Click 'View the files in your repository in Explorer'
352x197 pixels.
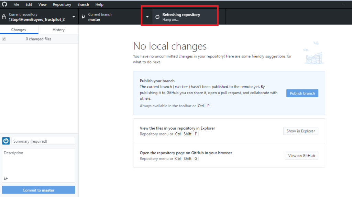177,128
